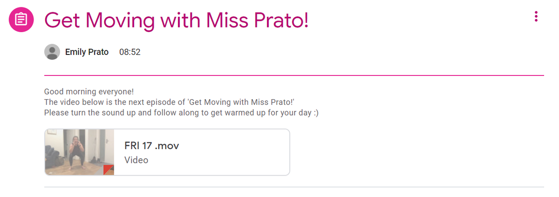The width and height of the screenshot is (559, 197).
Task: Click the Emily Prato author name
Action: click(87, 52)
